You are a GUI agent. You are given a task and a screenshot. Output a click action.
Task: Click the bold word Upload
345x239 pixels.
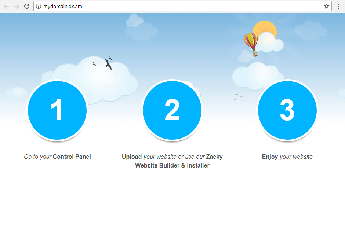(132, 157)
